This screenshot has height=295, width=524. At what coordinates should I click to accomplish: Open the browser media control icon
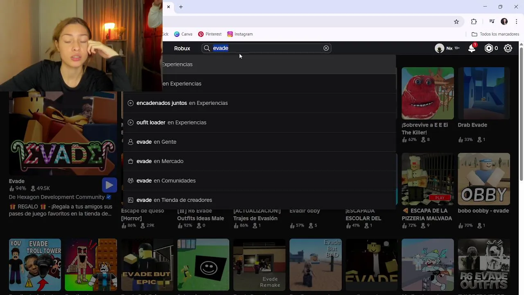pos(492,22)
